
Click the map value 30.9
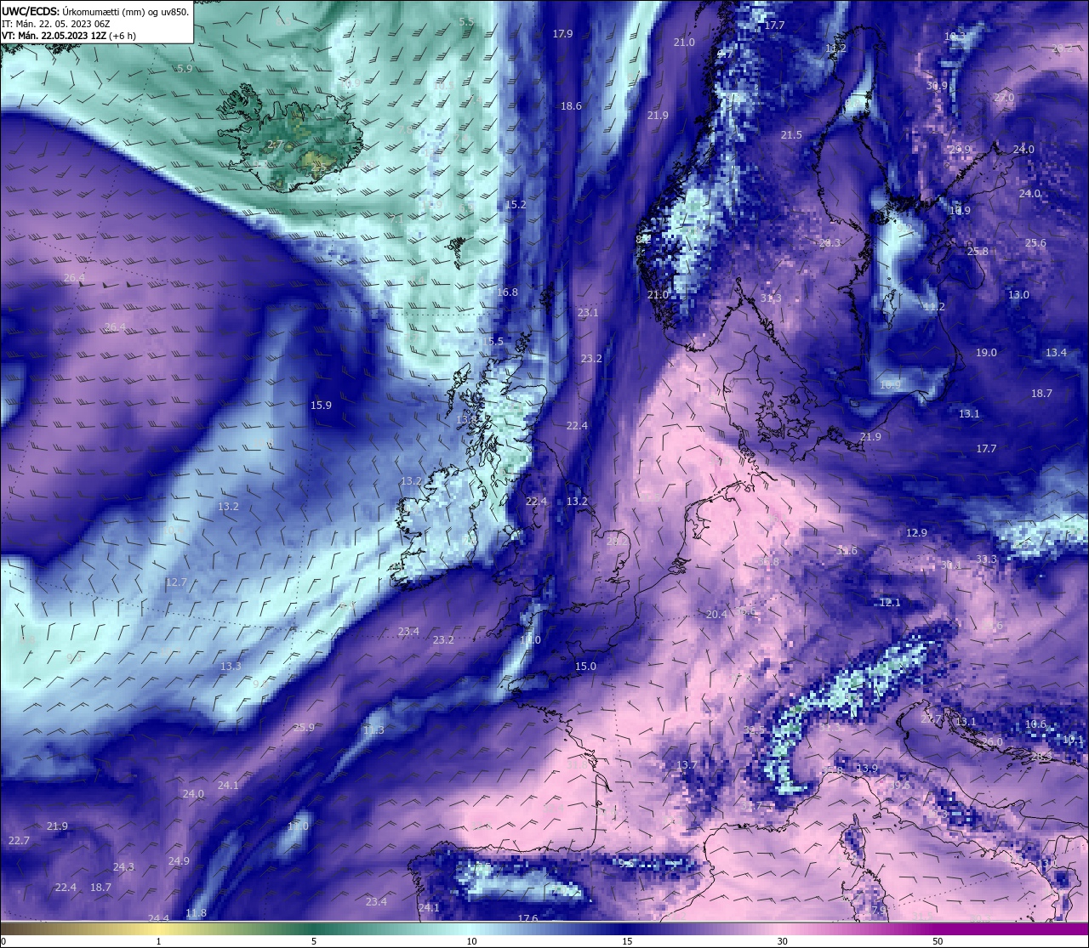[x=937, y=86]
